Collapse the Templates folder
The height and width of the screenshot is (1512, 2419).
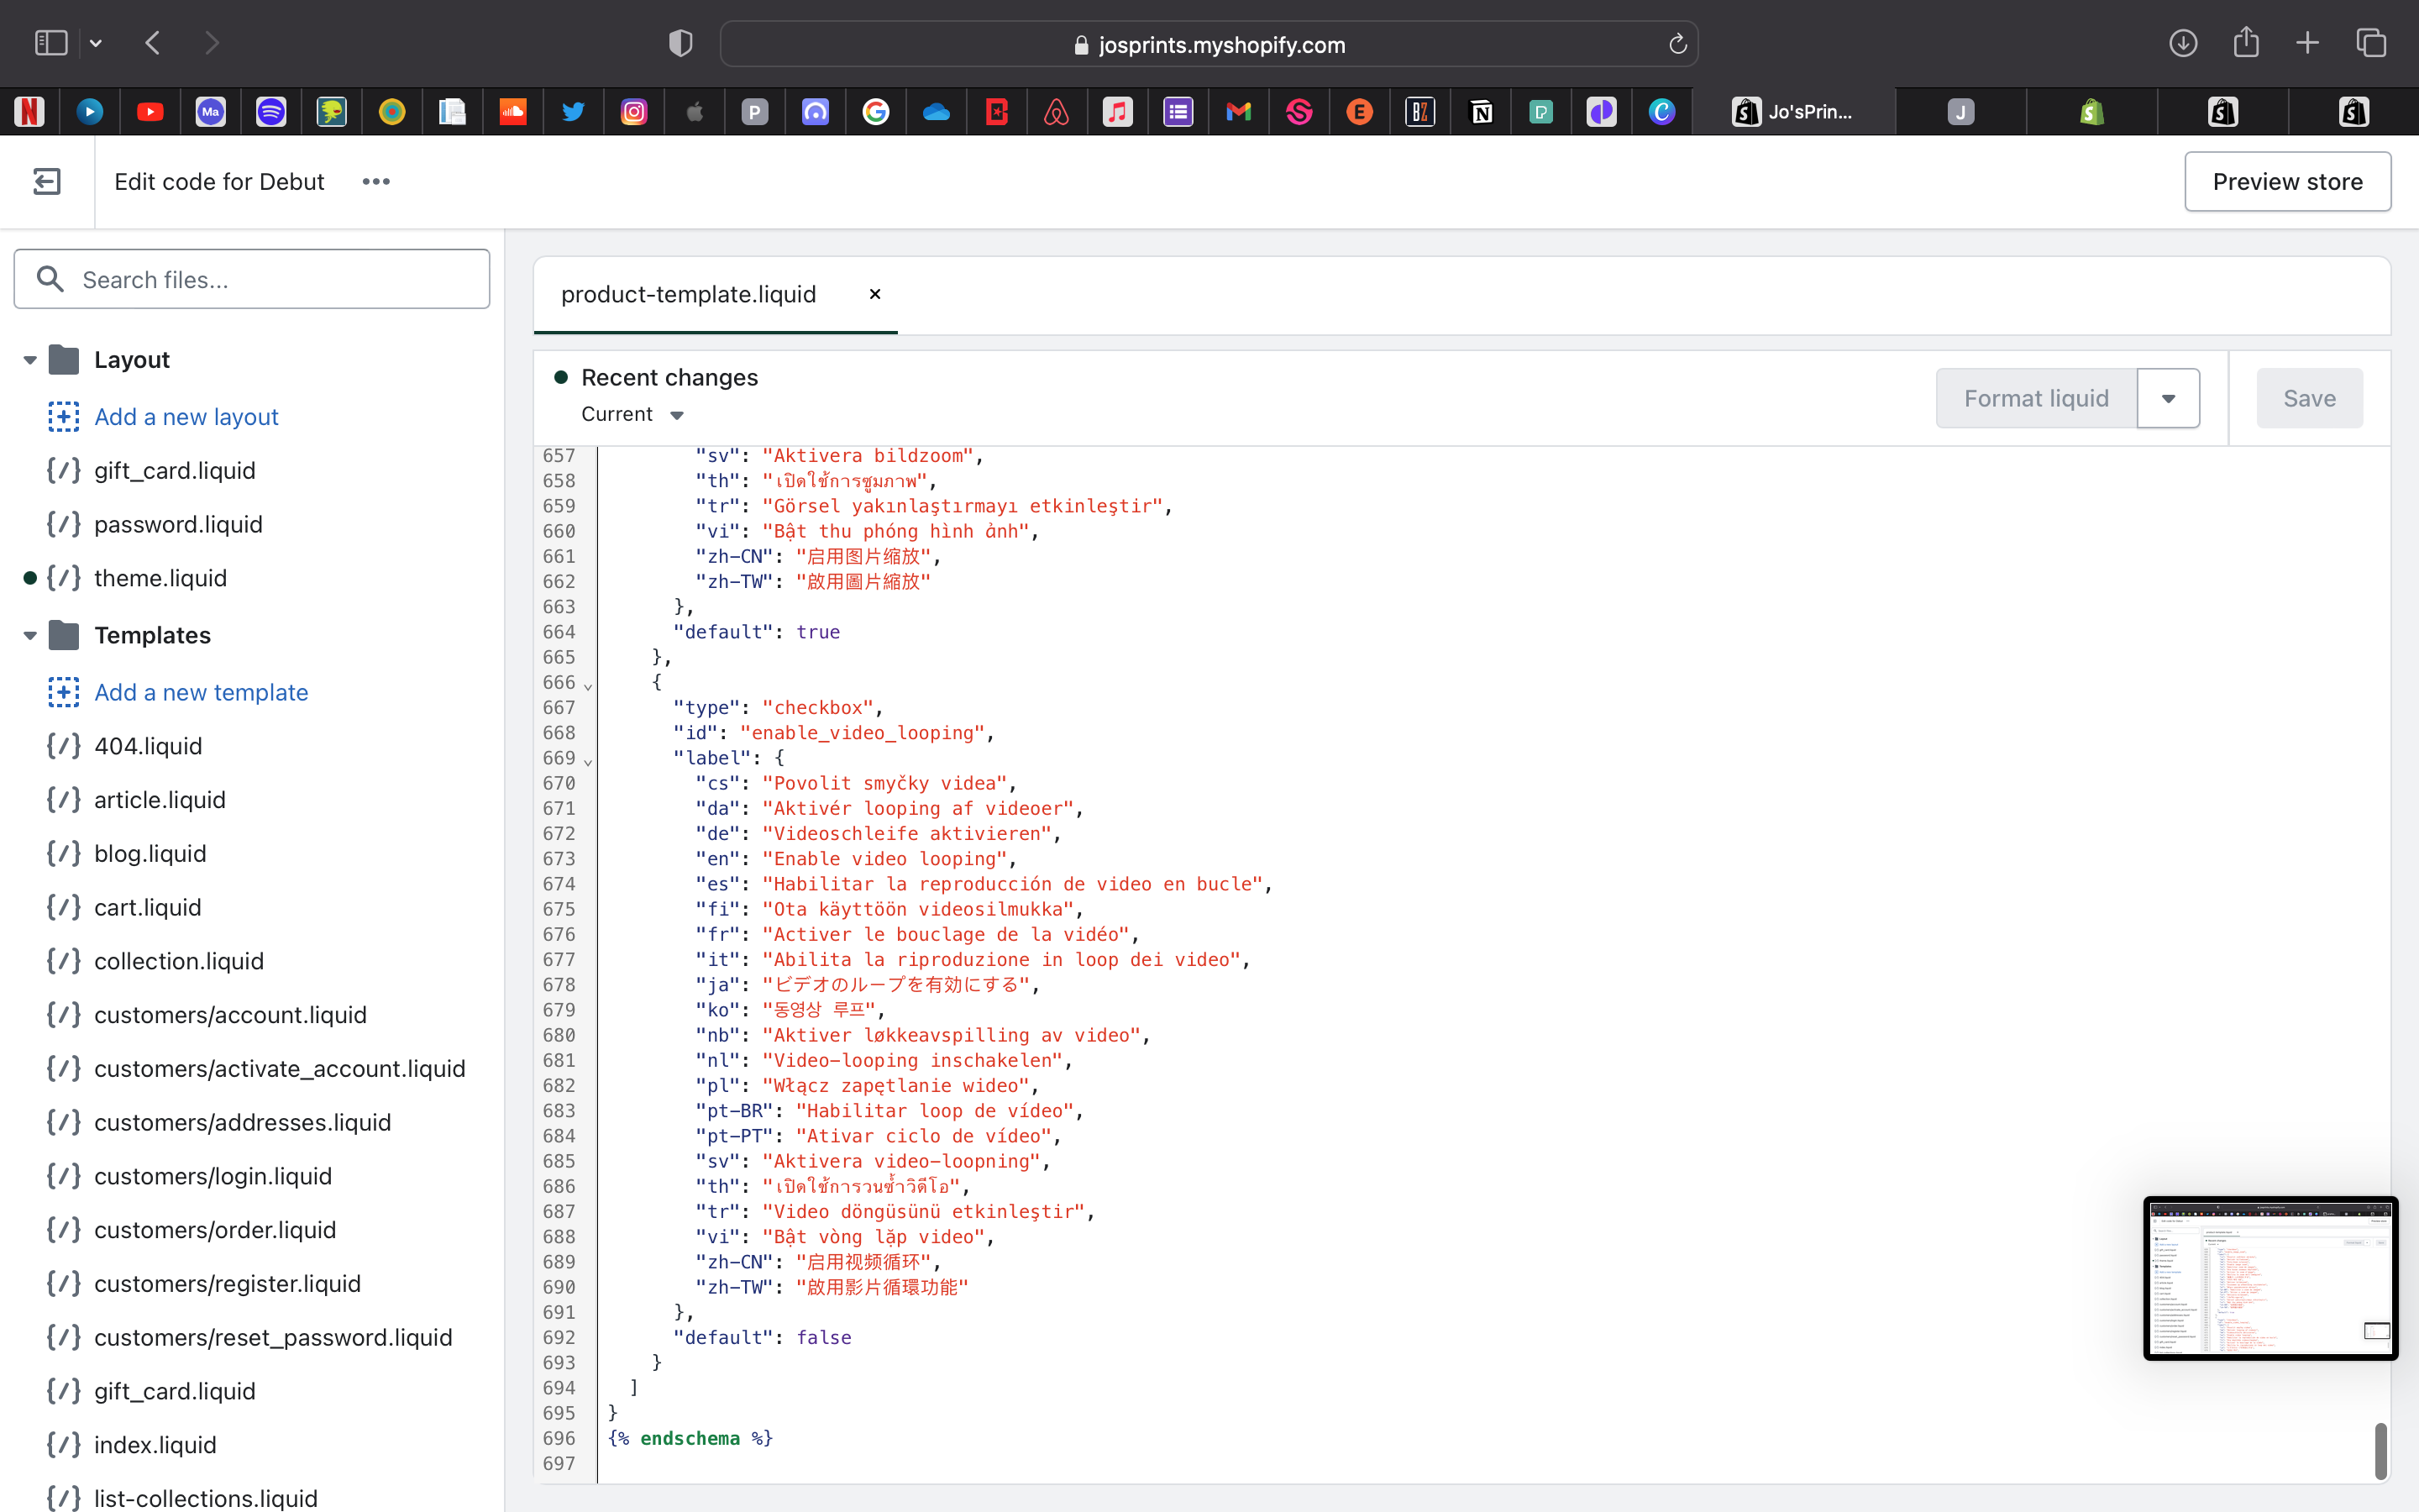tap(30, 636)
